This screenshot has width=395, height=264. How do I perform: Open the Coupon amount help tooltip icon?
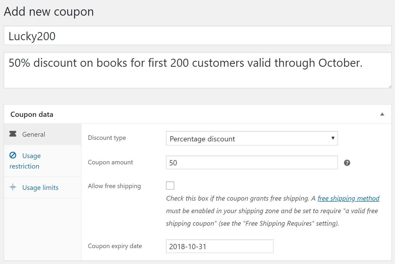[x=347, y=163]
